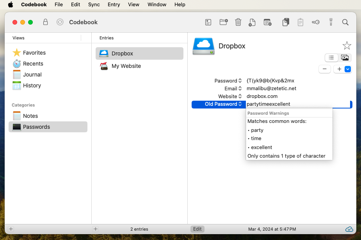
Task: Click the Old Password value field
Action: click(298, 104)
